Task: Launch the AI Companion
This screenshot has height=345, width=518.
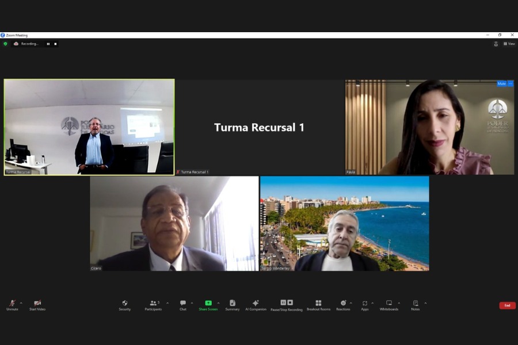Action: coord(256,305)
